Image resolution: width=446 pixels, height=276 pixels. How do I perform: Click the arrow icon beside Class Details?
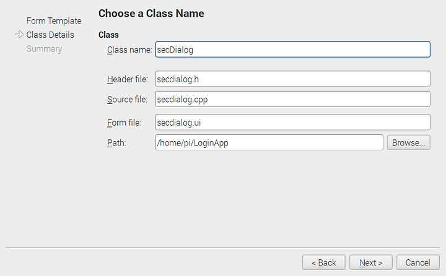click(19, 35)
